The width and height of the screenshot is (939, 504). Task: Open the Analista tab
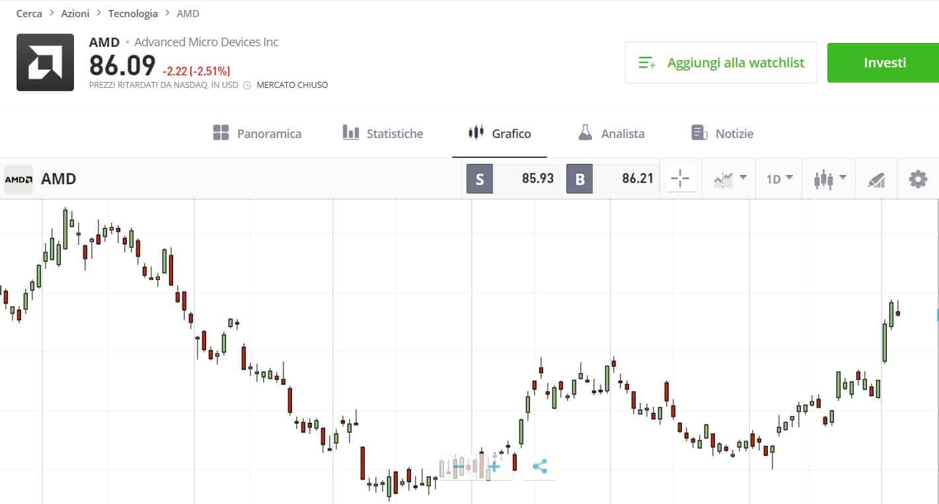pos(611,133)
